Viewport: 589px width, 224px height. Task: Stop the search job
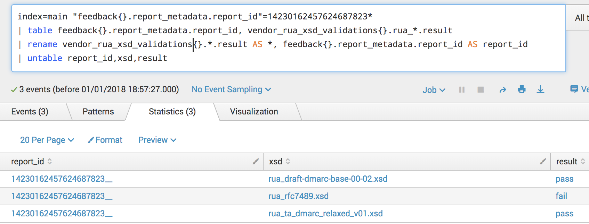click(x=481, y=90)
